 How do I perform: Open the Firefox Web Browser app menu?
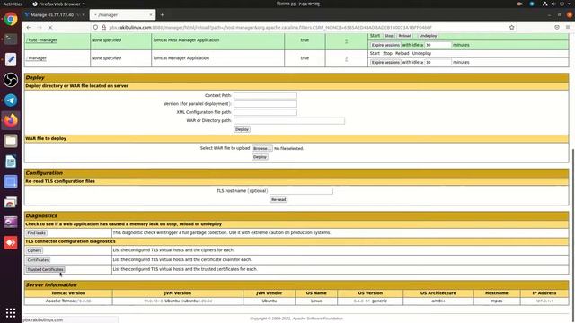58,4
